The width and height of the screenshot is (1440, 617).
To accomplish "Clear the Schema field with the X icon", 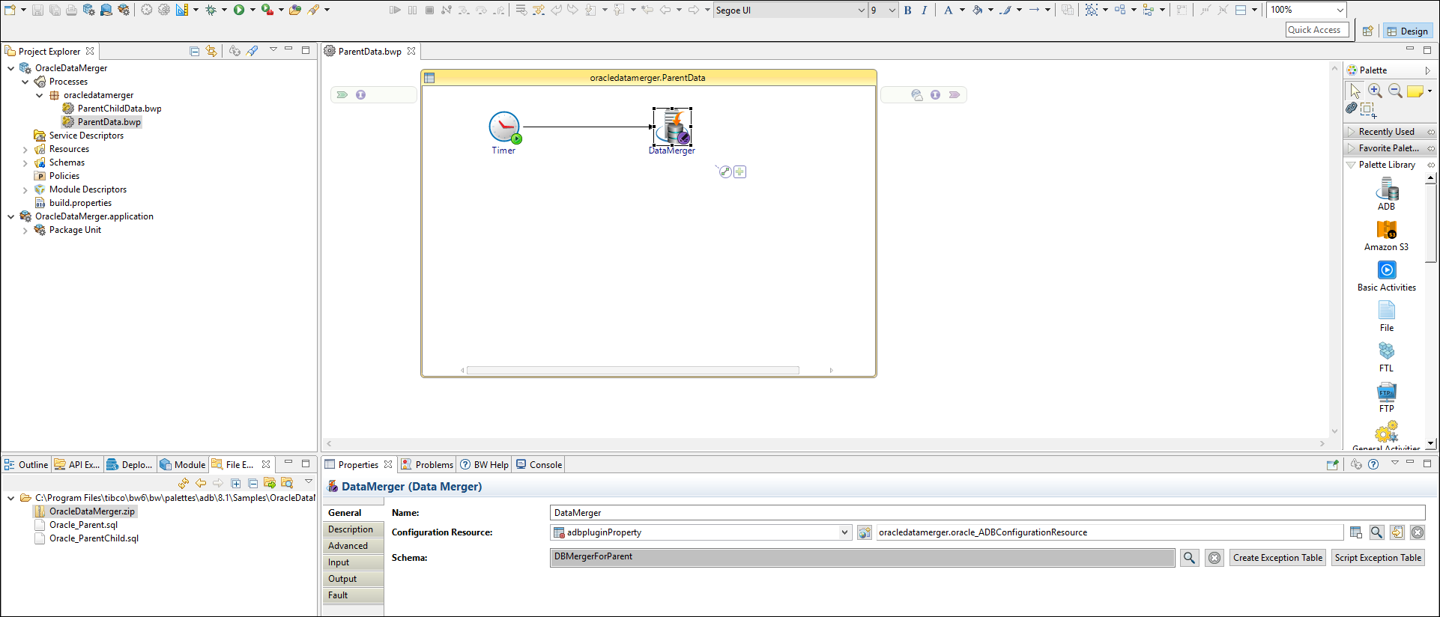I will pos(1214,558).
